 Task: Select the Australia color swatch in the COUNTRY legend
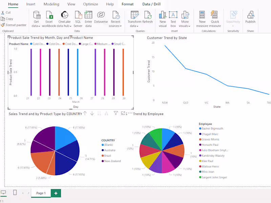click(103, 150)
